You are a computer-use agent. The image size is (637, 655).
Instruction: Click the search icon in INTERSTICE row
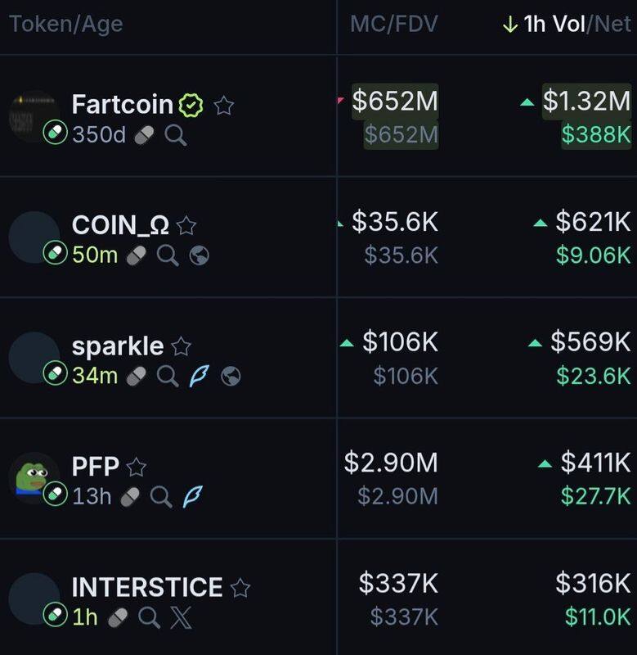[x=150, y=617]
